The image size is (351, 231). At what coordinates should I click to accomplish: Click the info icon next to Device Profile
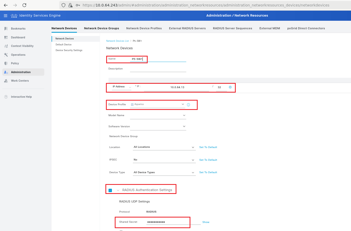[188, 105]
